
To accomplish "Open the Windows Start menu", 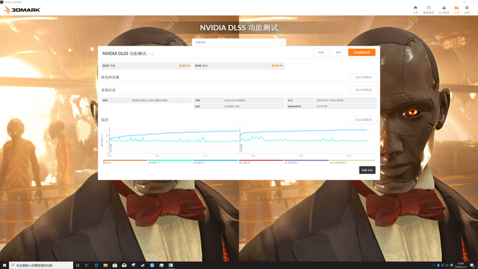I will [x=5, y=265].
